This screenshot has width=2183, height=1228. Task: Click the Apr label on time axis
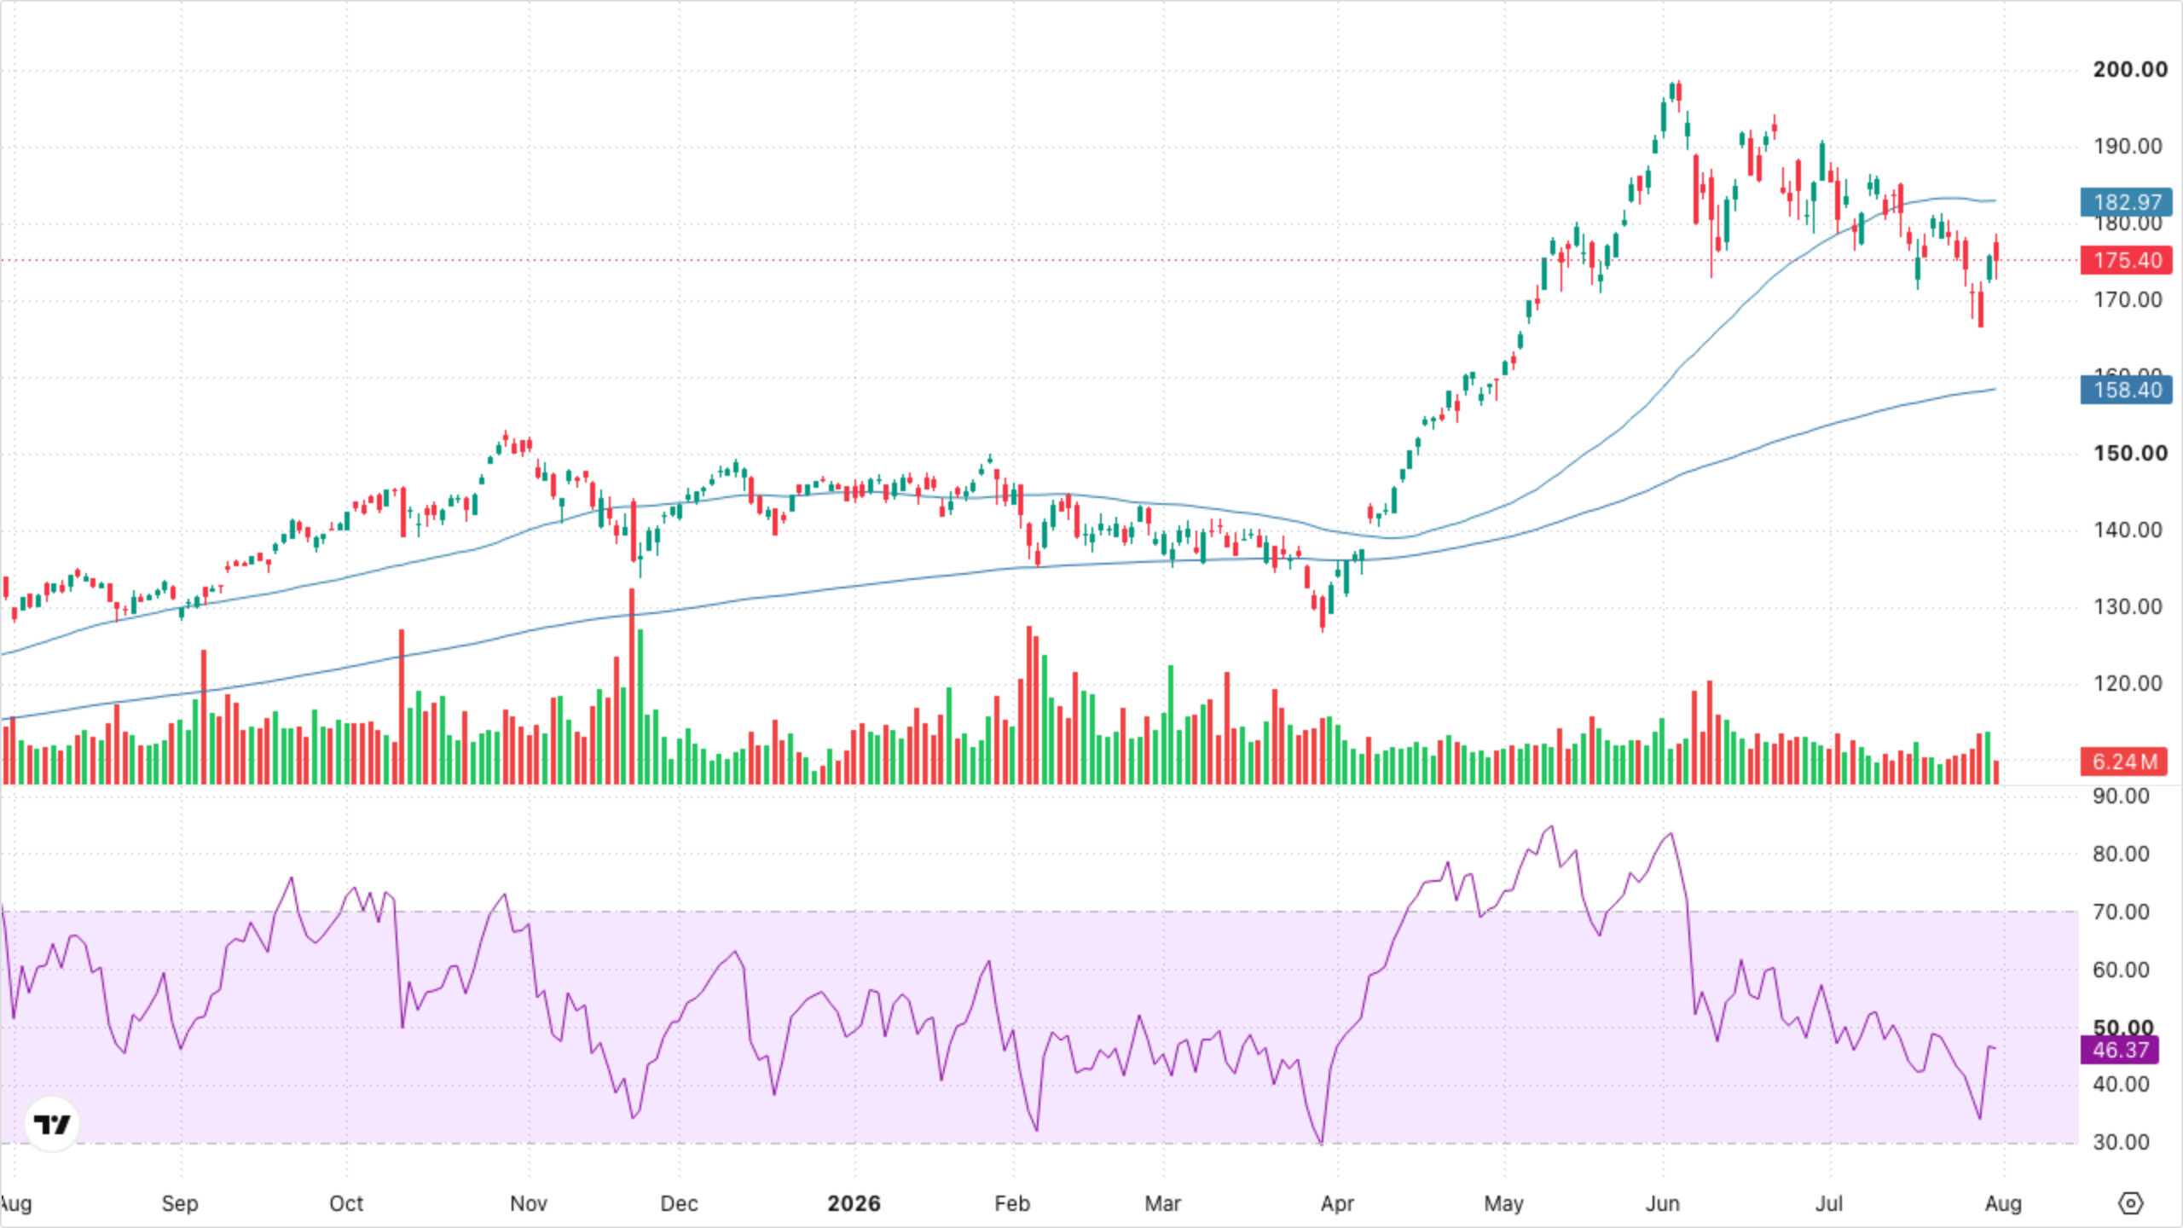pyautogui.click(x=1337, y=1203)
